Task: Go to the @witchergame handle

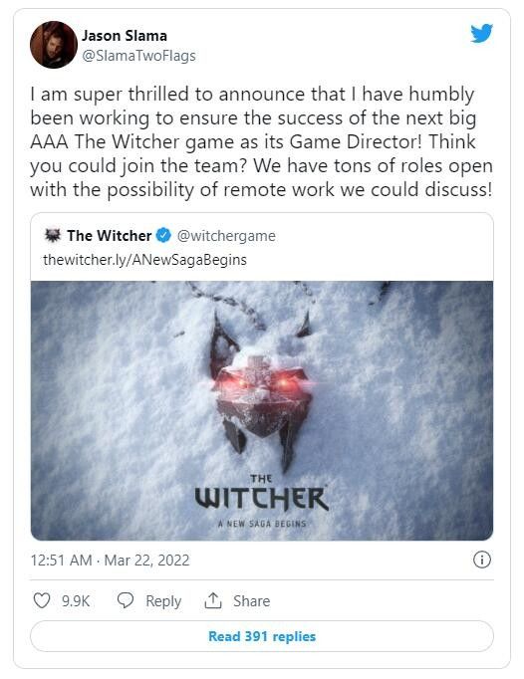Action: tap(226, 236)
